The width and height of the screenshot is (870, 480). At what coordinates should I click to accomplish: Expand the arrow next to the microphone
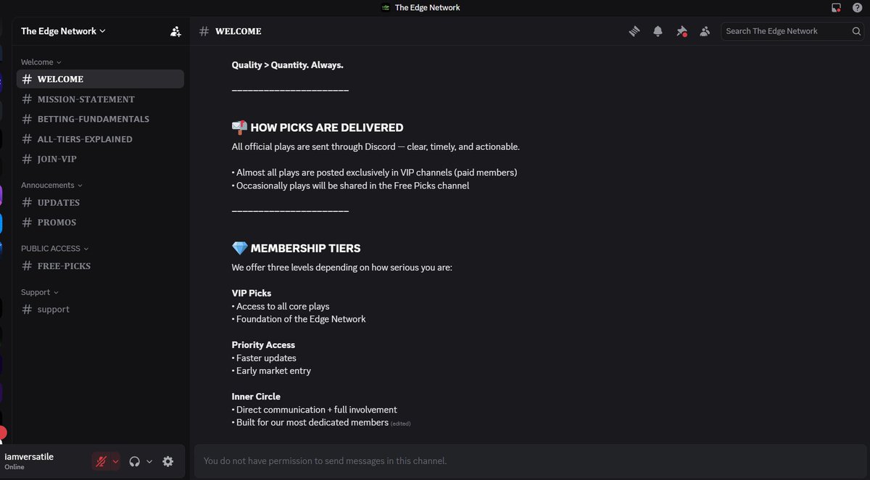pos(115,461)
